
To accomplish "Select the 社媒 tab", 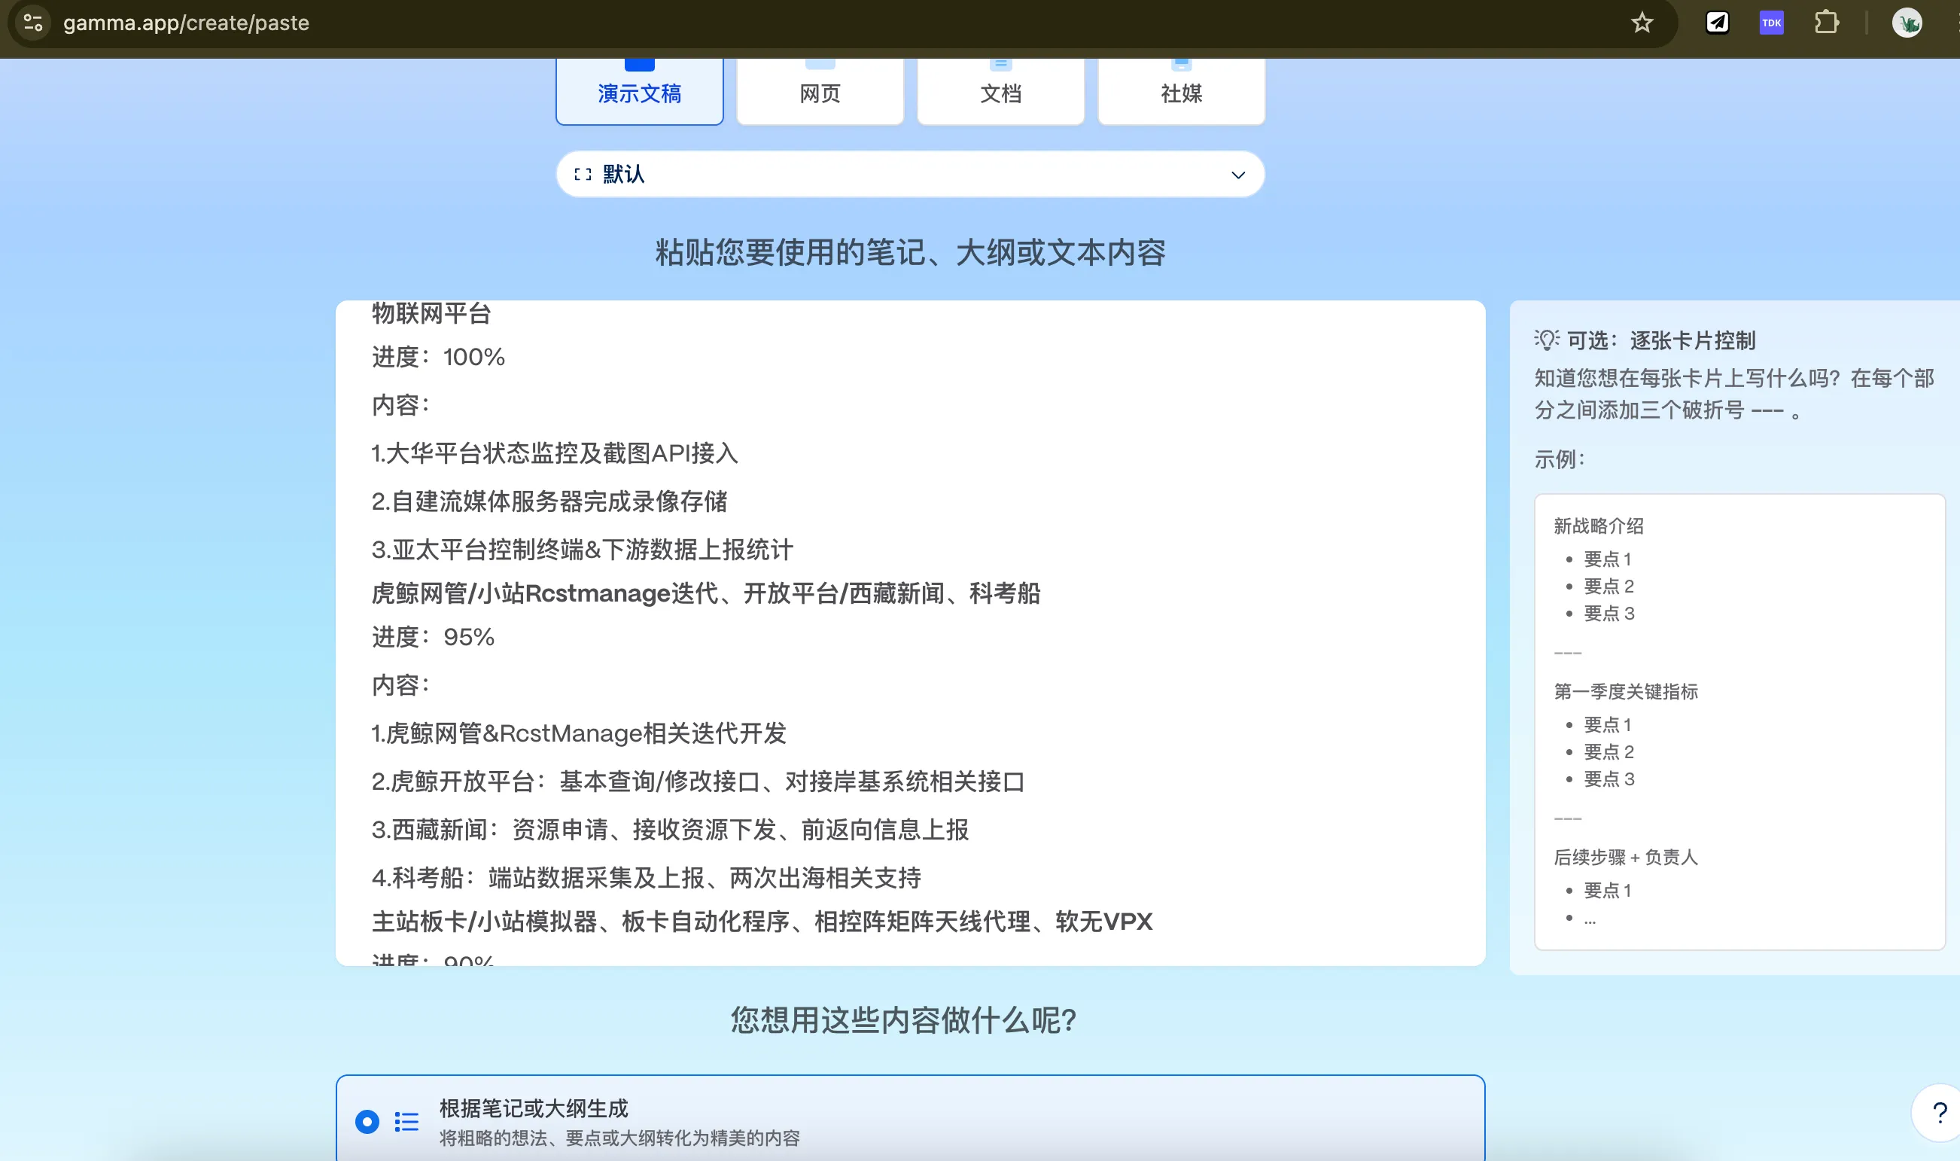I will tap(1181, 92).
